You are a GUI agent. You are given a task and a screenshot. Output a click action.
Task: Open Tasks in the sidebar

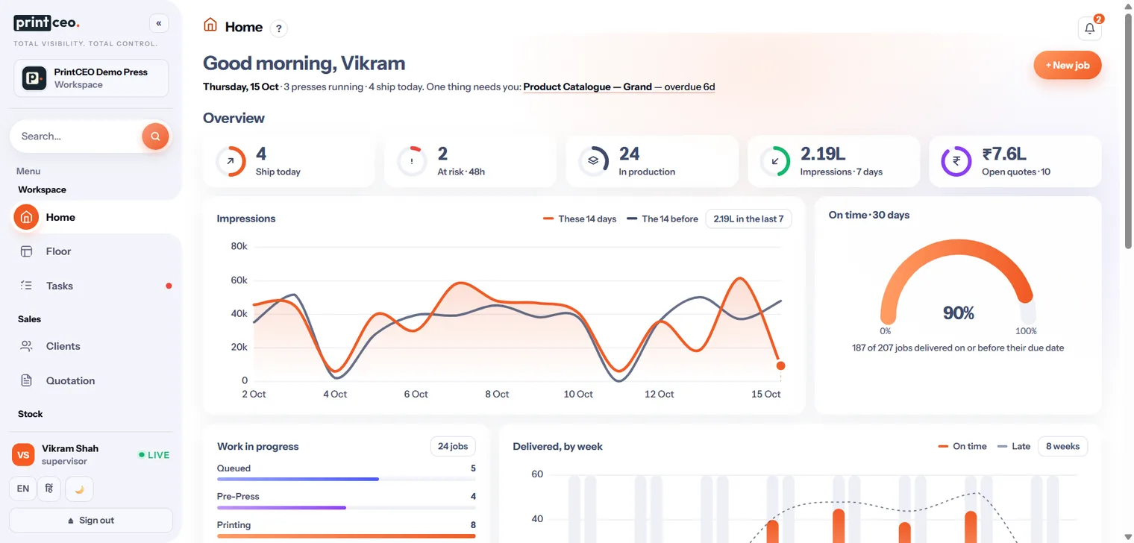tap(91, 286)
